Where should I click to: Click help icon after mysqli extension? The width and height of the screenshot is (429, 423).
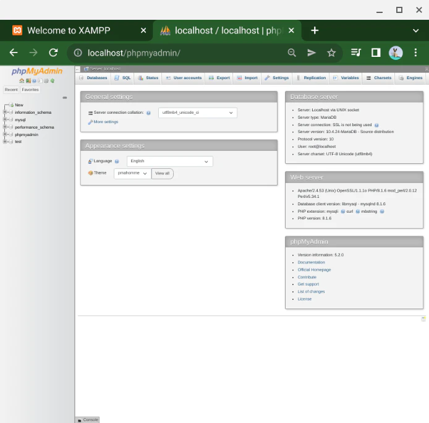point(343,211)
